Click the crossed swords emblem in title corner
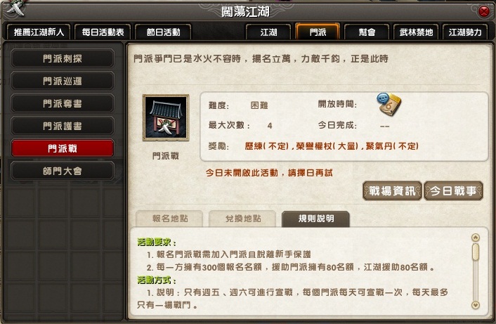The width and height of the screenshot is (496, 324). [16, 8]
